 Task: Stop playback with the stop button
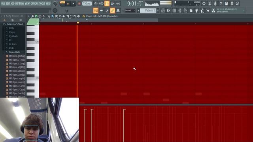73,4
